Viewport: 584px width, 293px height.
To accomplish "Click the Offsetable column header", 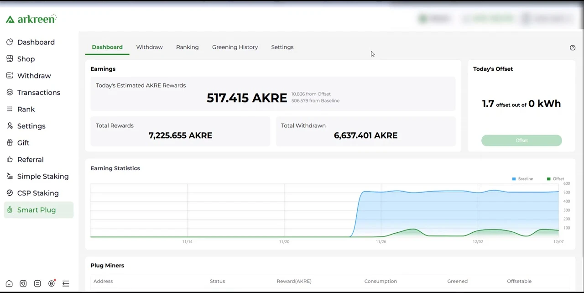I will coord(519,281).
